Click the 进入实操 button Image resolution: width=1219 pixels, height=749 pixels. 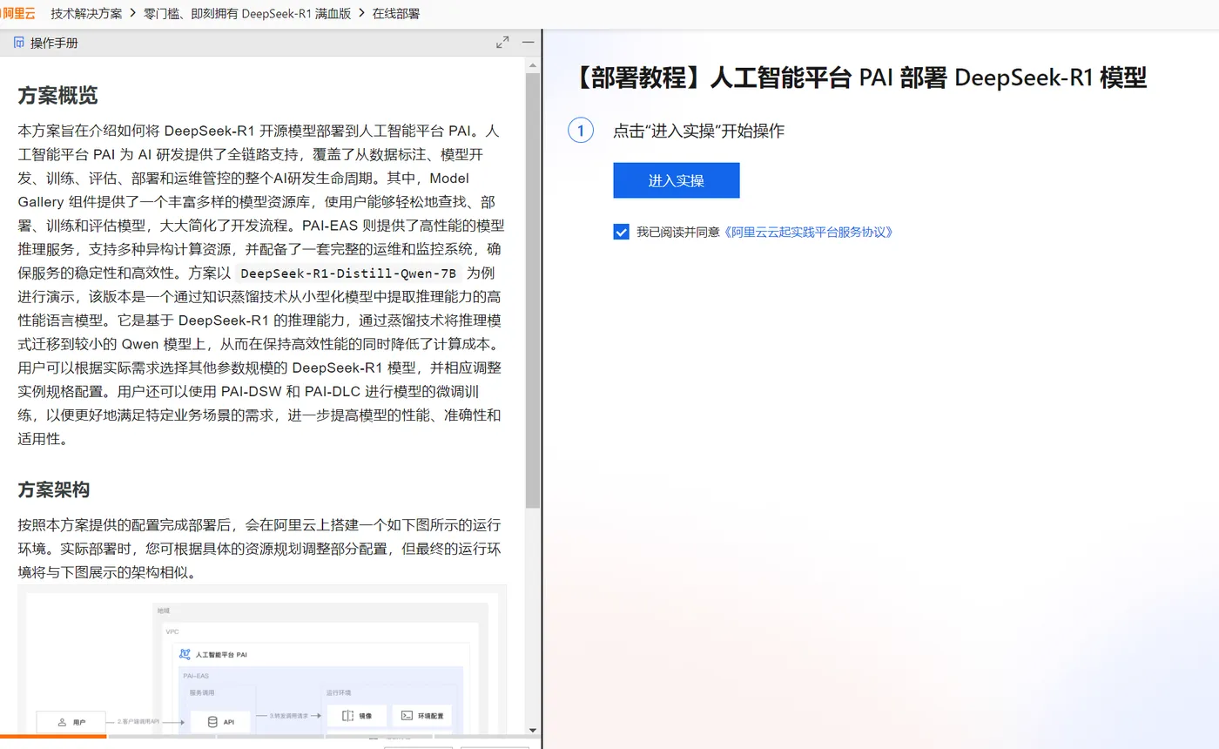[677, 180]
